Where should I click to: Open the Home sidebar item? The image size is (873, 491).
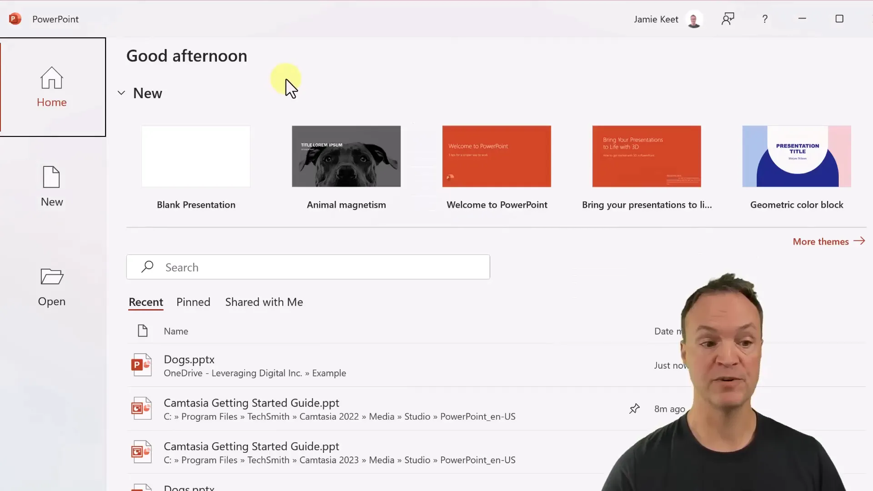pos(52,87)
